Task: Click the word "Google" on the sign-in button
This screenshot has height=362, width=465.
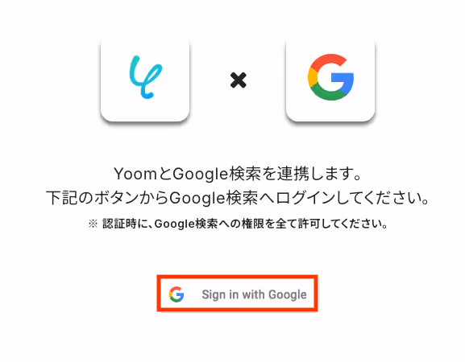Action: 288,294
